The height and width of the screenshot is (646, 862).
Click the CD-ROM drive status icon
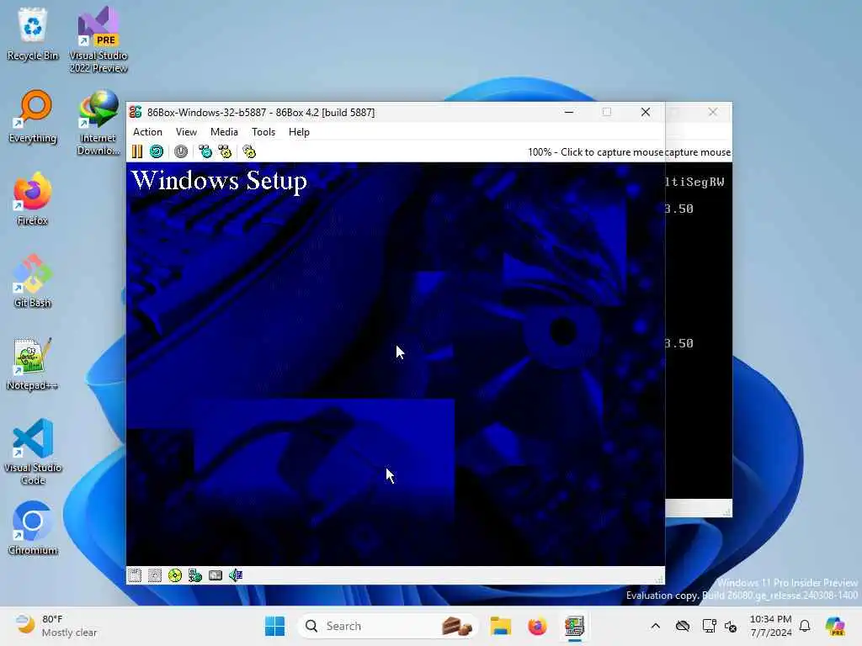click(x=175, y=575)
